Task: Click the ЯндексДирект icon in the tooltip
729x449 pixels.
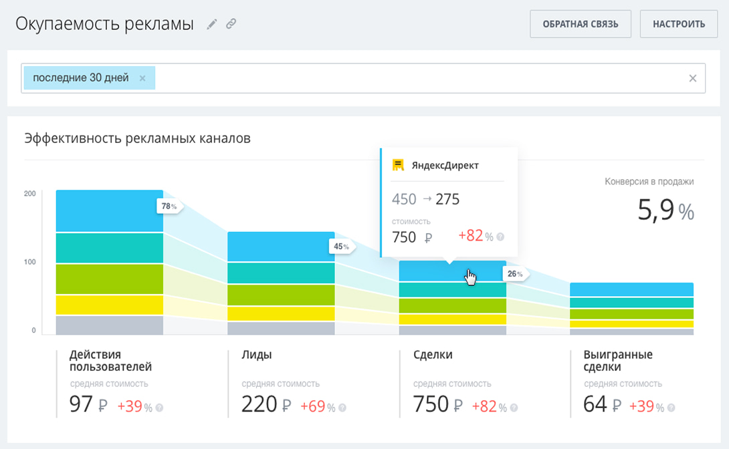Action: [399, 165]
